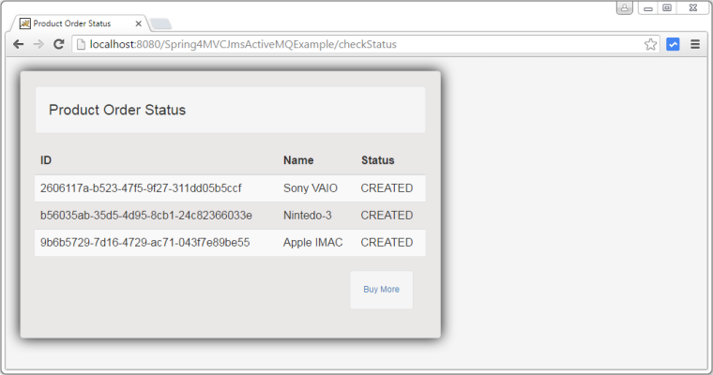The height and width of the screenshot is (375, 713).
Task: Select the Product Order Status tab
Action: [72, 23]
